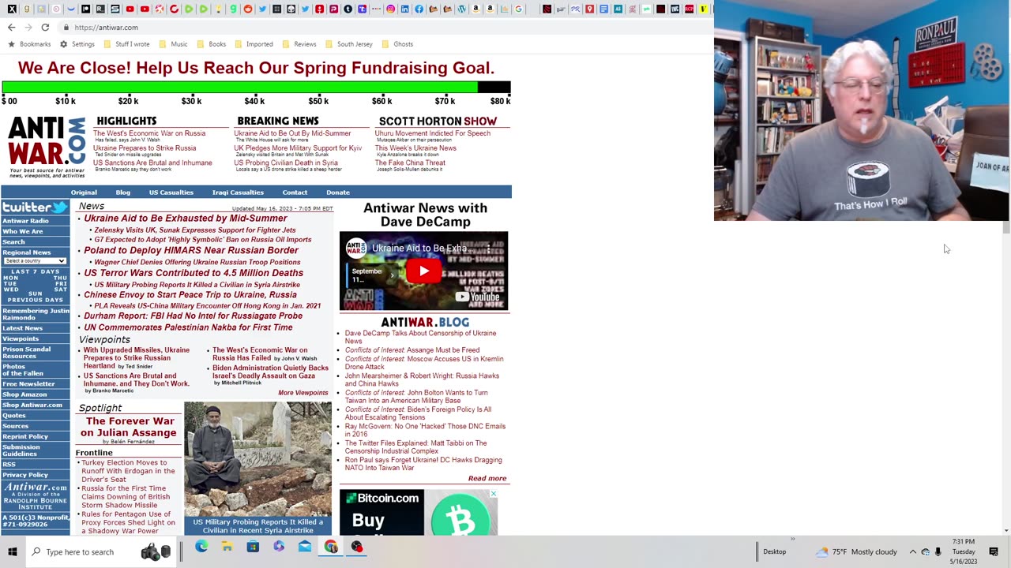
Task: Open the Viewpoints sidebar link
Action: click(21, 338)
